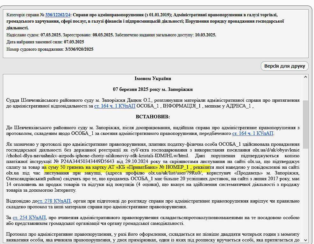Click the document scrollbar up arrow
This screenshot has width=314, height=244.
[x=305, y=77]
